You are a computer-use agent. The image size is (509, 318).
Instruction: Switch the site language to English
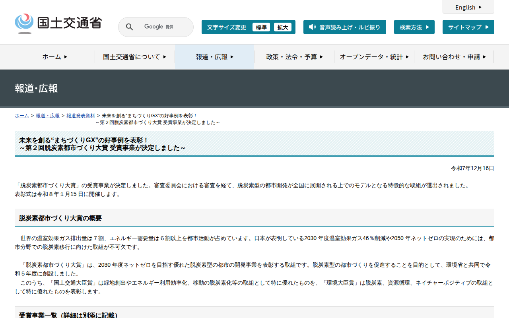point(465,7)
